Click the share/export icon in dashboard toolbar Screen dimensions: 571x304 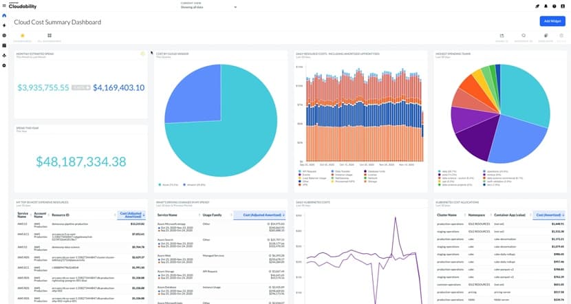coord(502,36)
